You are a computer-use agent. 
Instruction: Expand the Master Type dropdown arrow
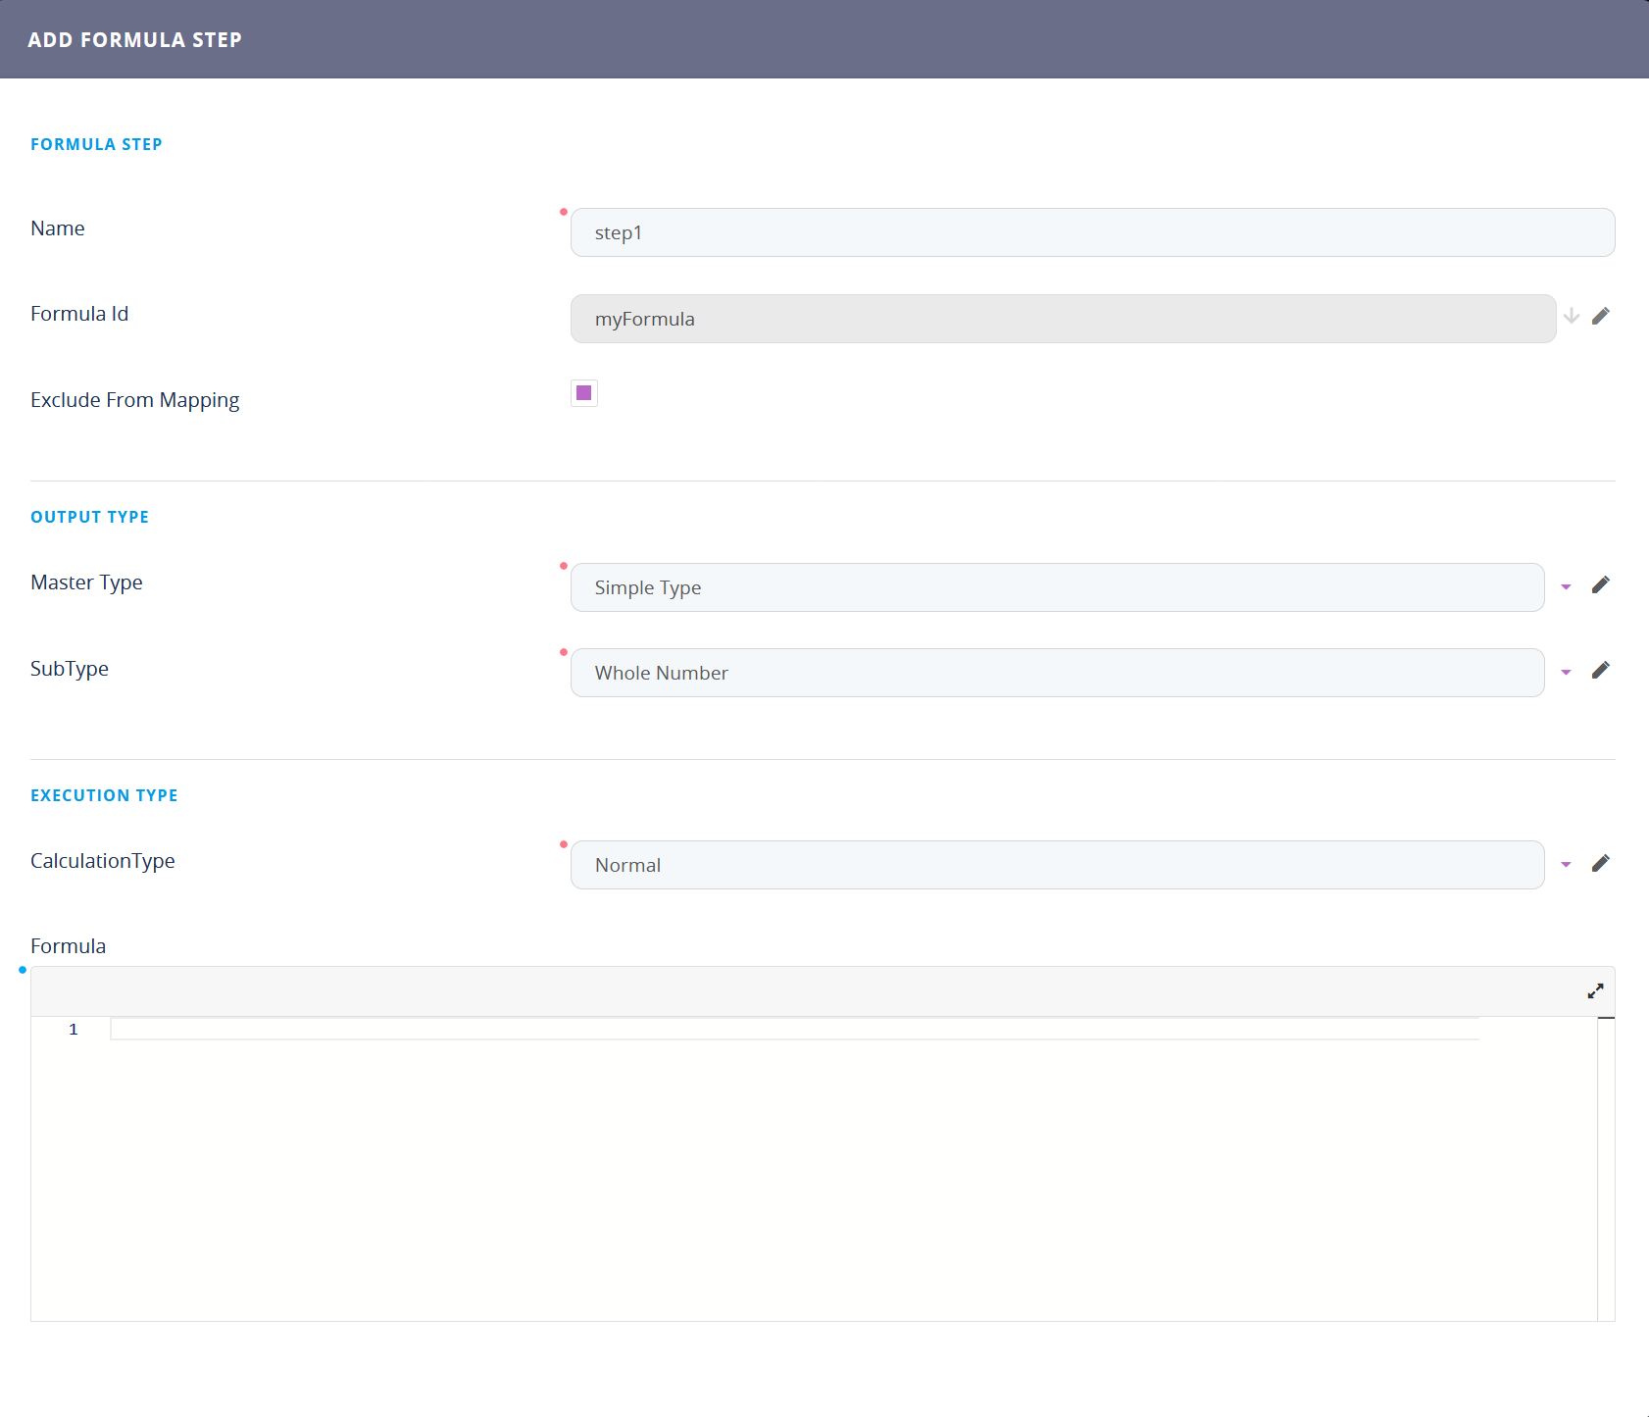point(1566,587)
